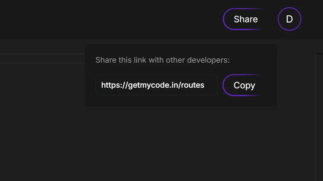Screen dimensions: 323x181
Task: Click the Share button in header
Action: click(245, 19)
